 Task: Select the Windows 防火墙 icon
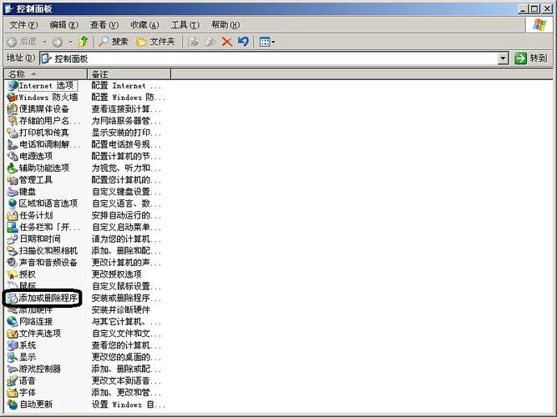[x=13, y=98]
